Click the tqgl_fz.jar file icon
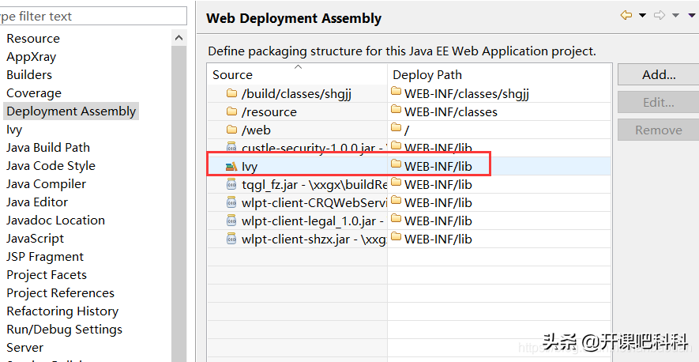 pyautogui.click(x=231, y=184)
